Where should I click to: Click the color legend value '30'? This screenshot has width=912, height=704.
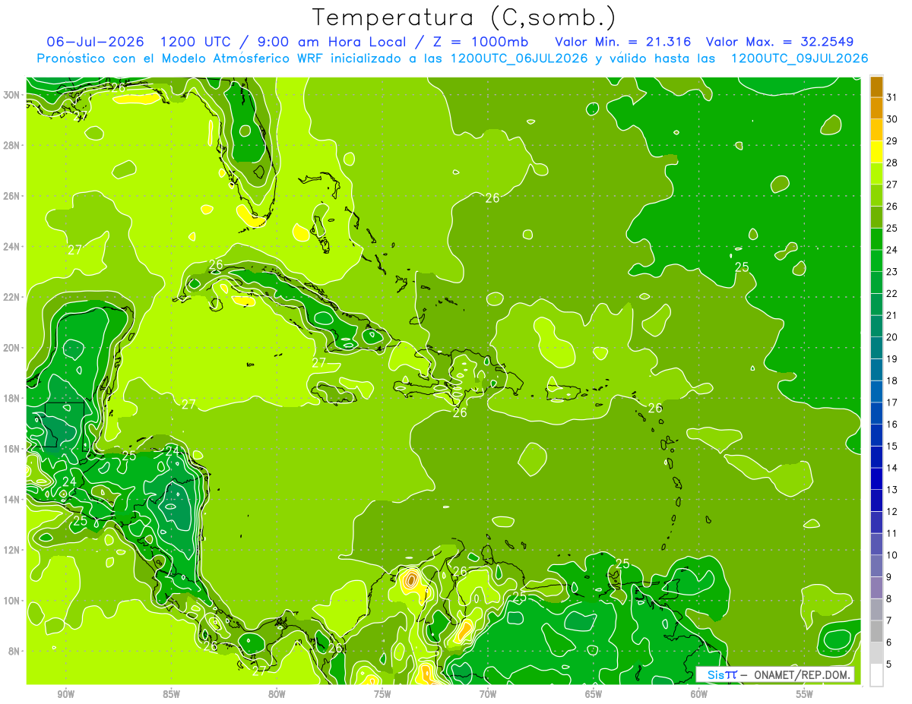pyautogui.click(x=892, y=119)
